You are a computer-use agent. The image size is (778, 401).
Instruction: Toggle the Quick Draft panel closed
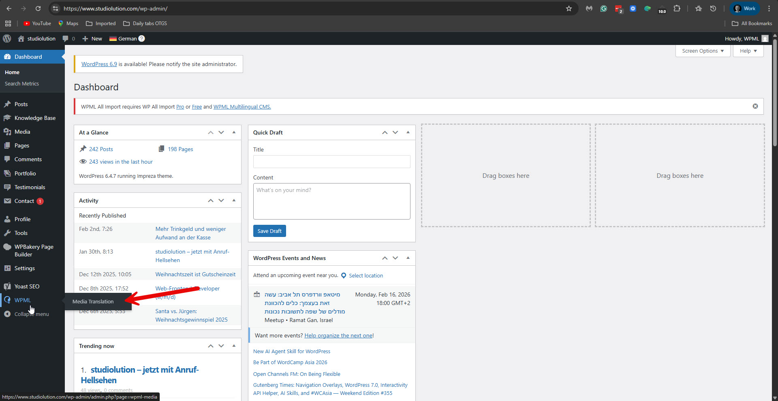point(408,132)
